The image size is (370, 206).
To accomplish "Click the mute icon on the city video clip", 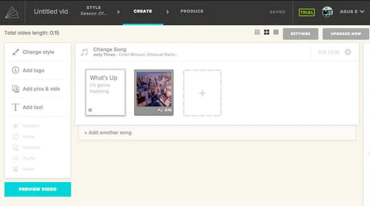I will (160, 110).
